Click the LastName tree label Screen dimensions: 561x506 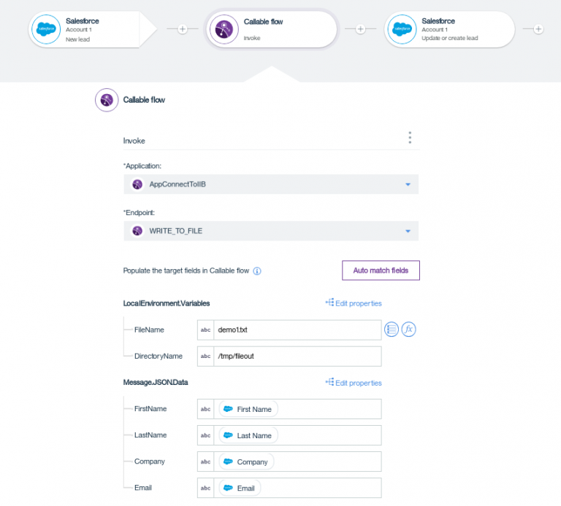coord(150,435)
